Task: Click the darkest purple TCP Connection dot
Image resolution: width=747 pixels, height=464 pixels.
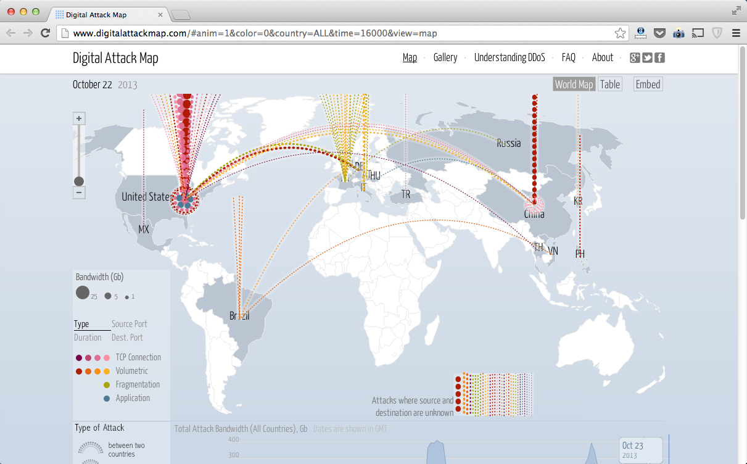Action: (x=79, y=358)
